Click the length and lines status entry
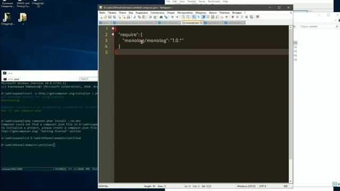Screen dimensions: 340x191 click(155, 186)
